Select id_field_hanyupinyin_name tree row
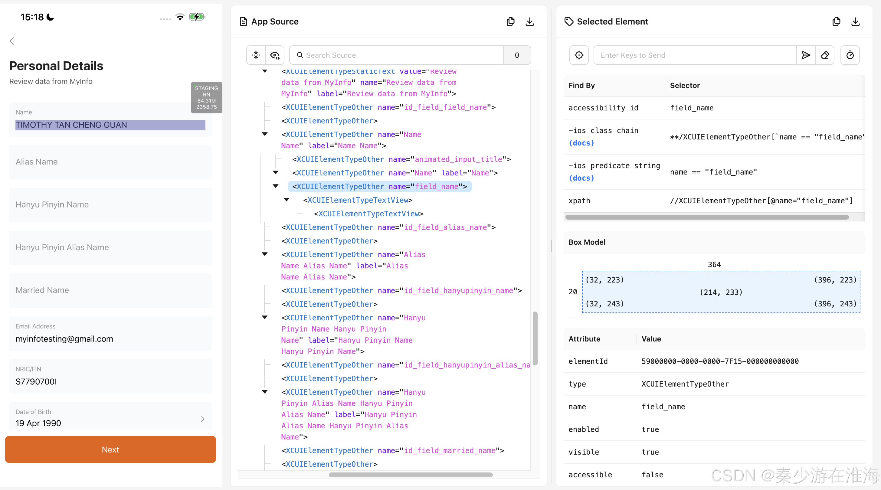This screenshot has height=490, width=881. pos(401,291)
